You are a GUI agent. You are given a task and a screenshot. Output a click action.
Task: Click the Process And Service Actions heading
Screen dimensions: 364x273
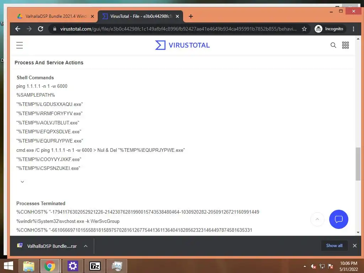49,63
